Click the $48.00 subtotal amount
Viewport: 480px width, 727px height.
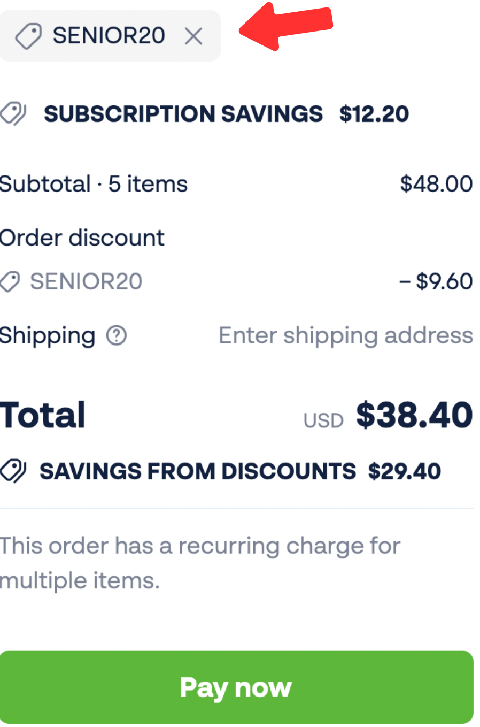pyautogui.click(x=436, y=184)
